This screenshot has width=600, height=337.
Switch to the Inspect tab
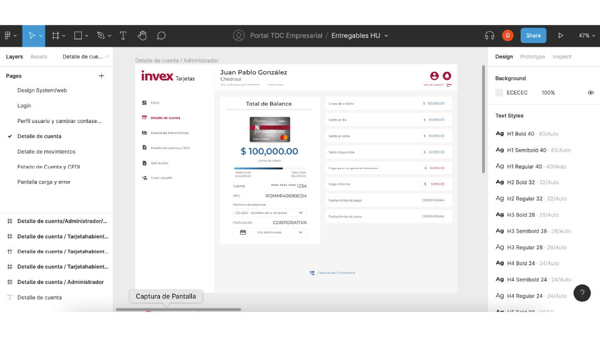(562, 57)
